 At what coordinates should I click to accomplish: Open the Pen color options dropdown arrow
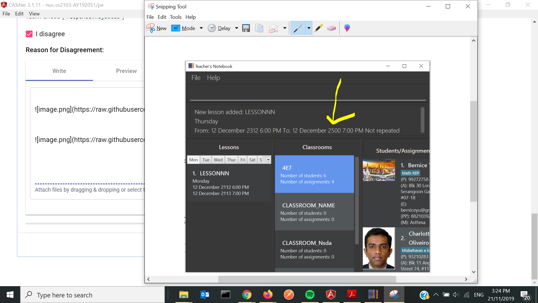pyautogui.click(x=309, y=28)
